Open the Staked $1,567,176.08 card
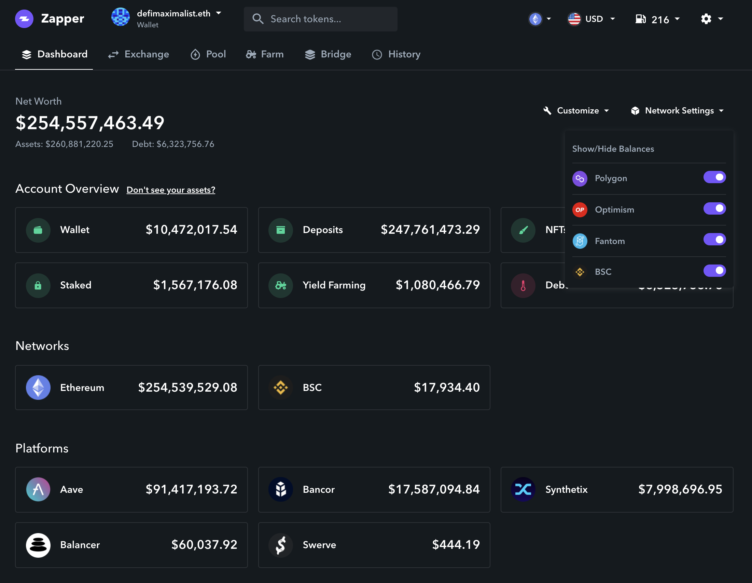 (x=131, y=285)
